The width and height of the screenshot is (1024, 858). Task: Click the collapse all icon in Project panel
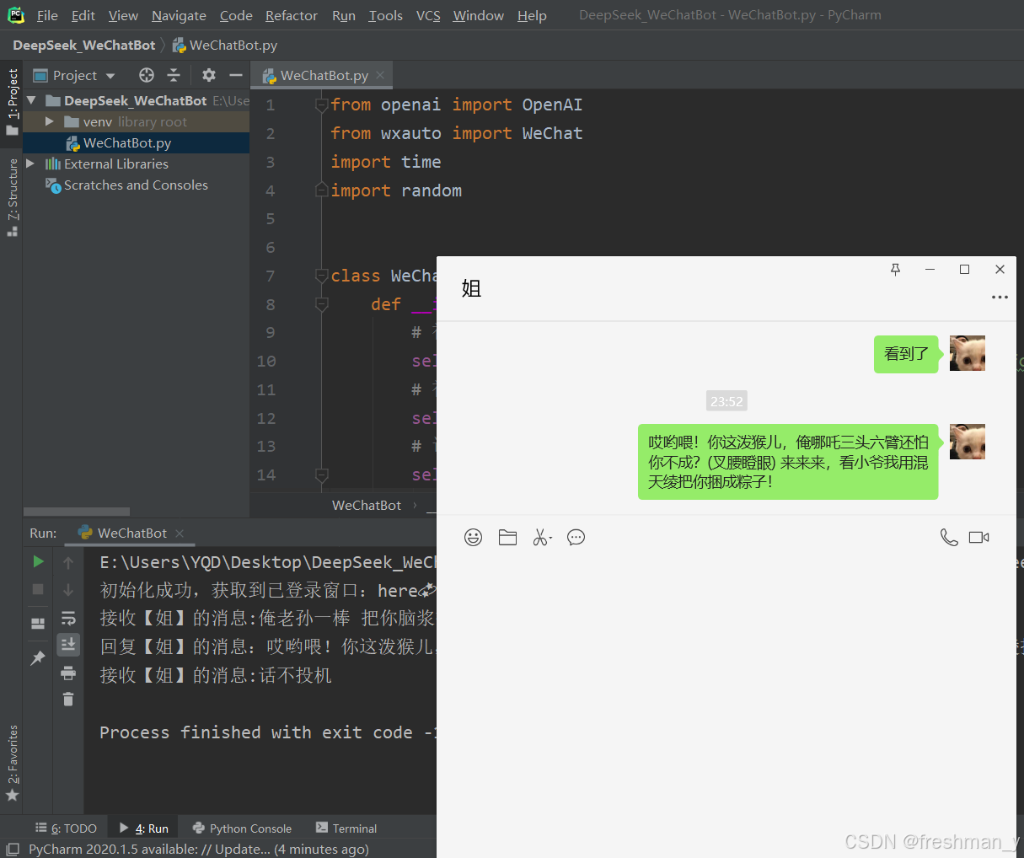pyautogui.click(x=174, y=75)
